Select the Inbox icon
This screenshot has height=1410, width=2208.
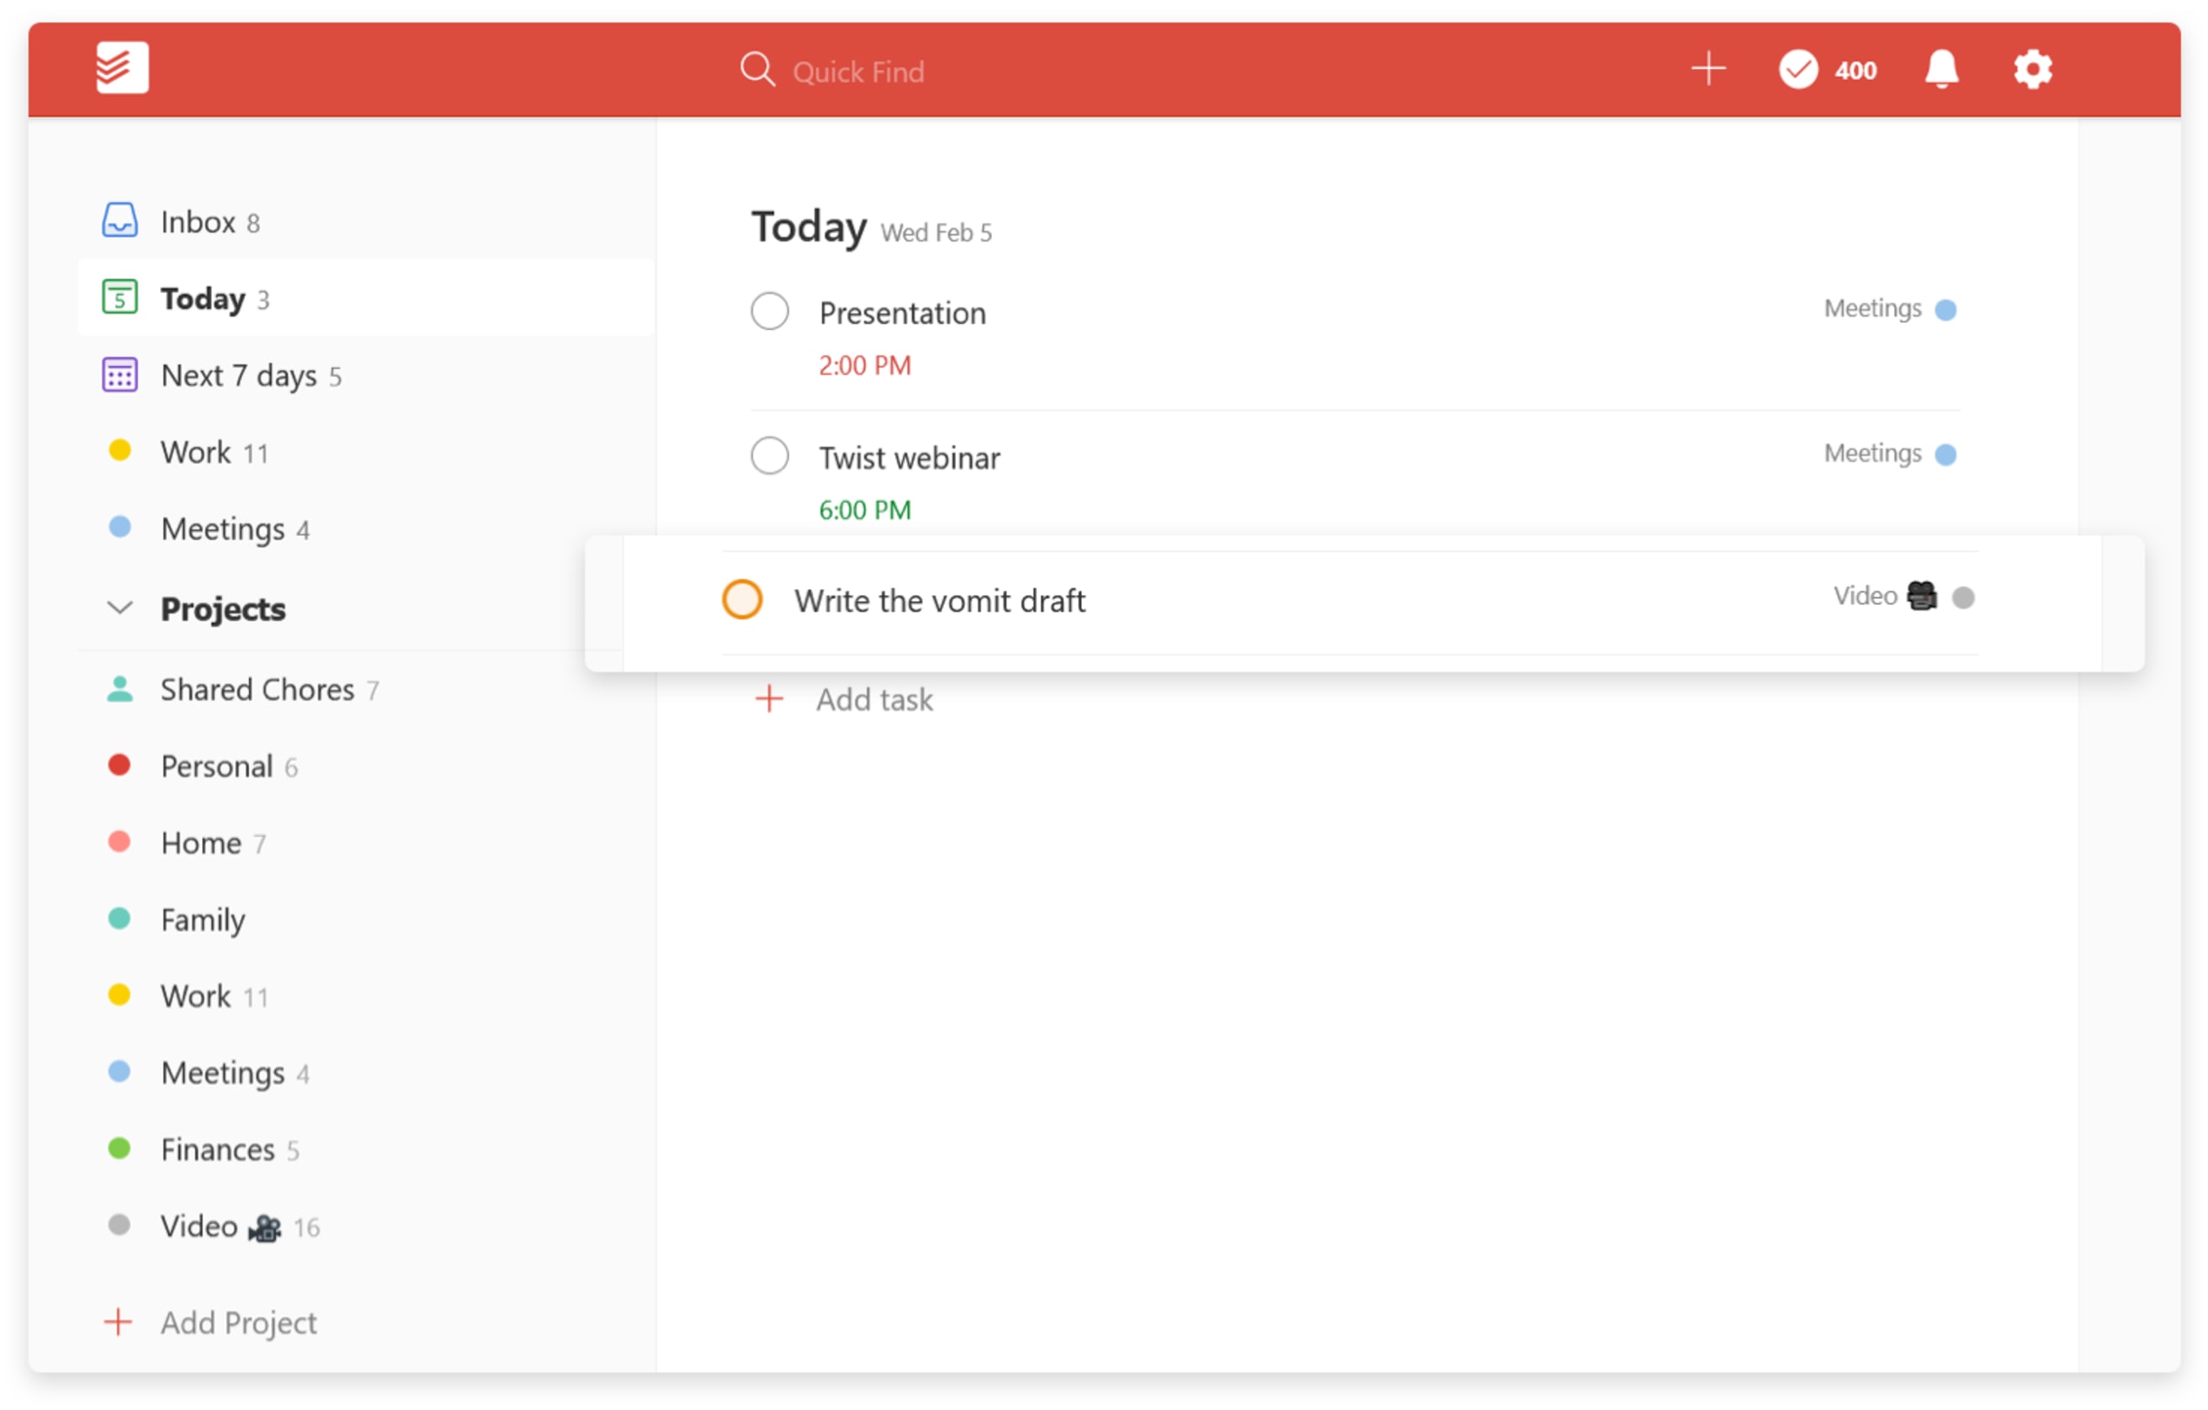120,220
